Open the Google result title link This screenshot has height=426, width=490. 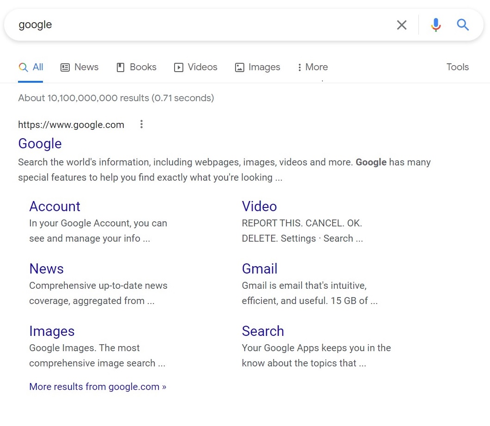coord(40,143)
